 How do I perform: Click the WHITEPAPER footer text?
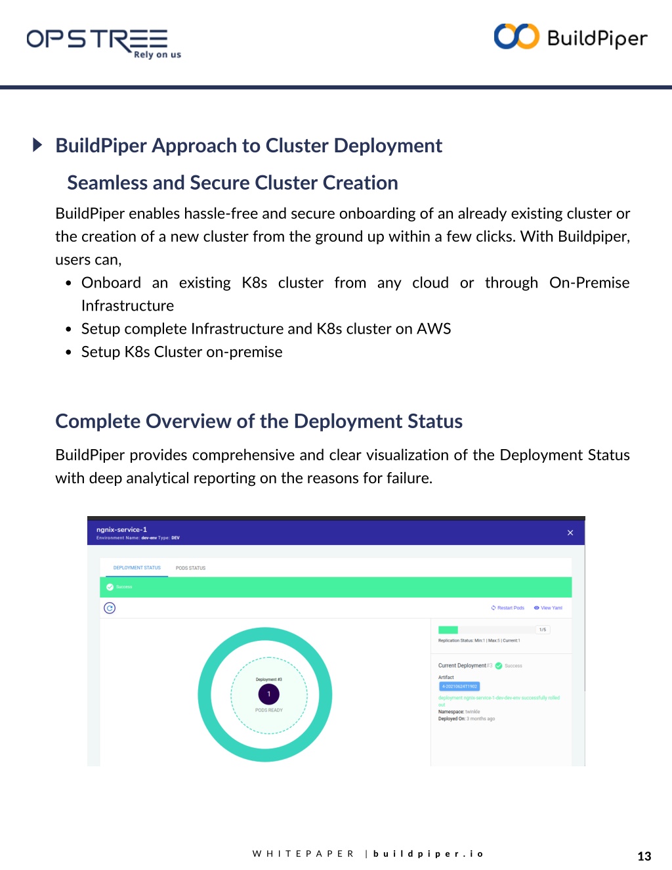(303, 854)
